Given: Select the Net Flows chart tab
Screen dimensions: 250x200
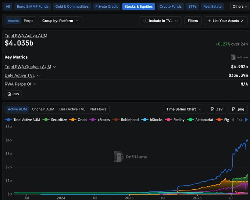Looking at the screenshot, I should (x=99, y=109).
